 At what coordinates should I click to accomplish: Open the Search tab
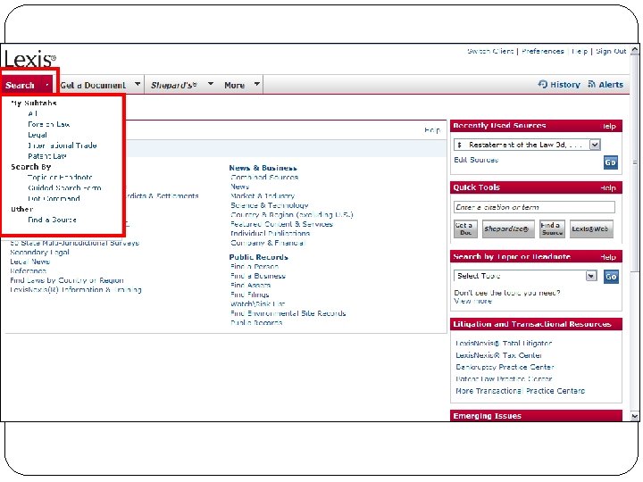[20, 86]
